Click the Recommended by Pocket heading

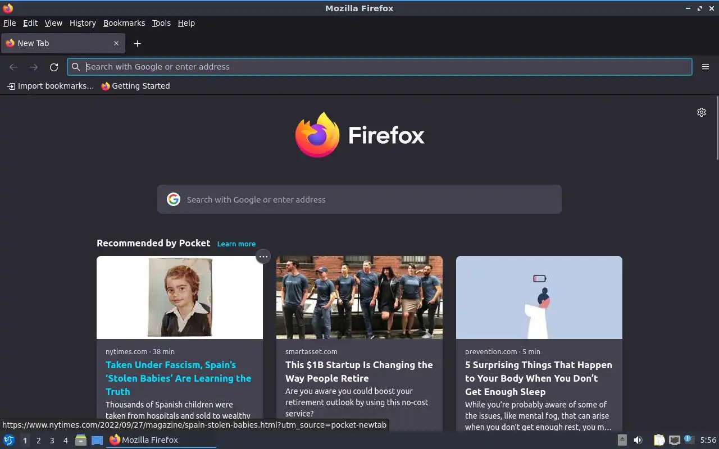coord(153,243)
